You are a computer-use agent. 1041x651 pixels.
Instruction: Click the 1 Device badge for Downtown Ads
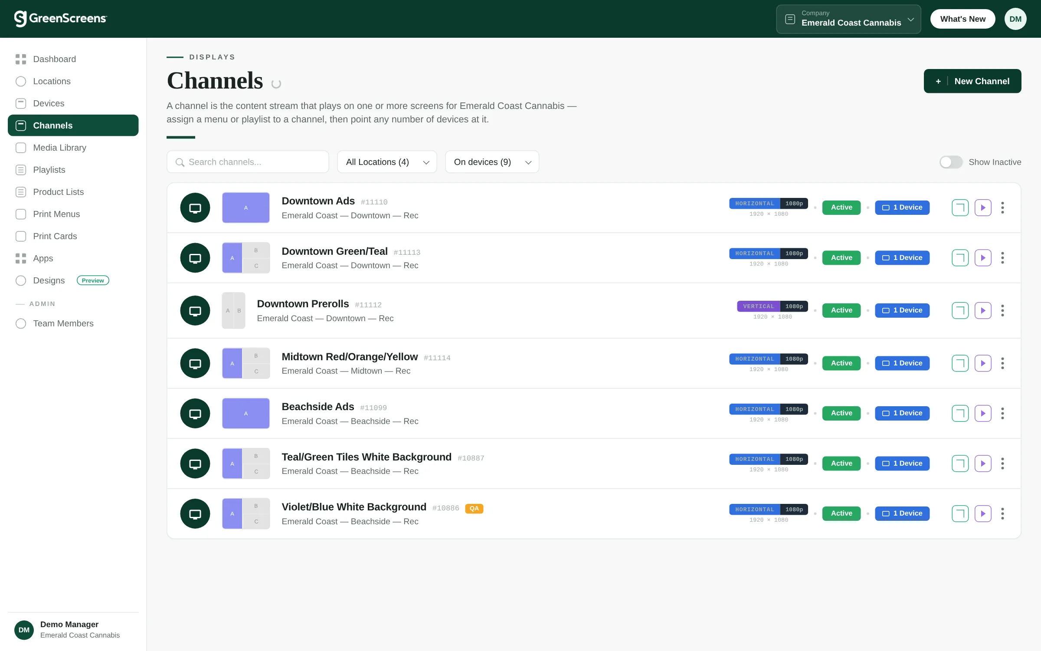902,207
